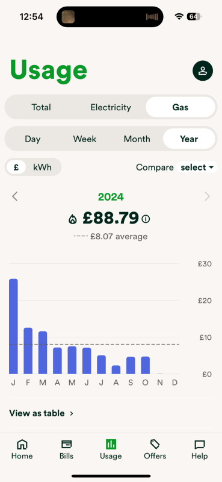
Task: Tap the info icon beside £88.79
Action: [x=146, y=219]
